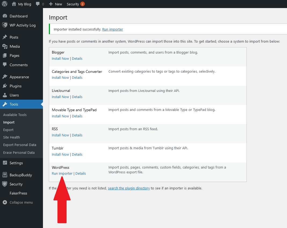Viewport: 287px width, 228px height.
Task: Open FakerPress in the sidebar
Action: click(18, 193)
